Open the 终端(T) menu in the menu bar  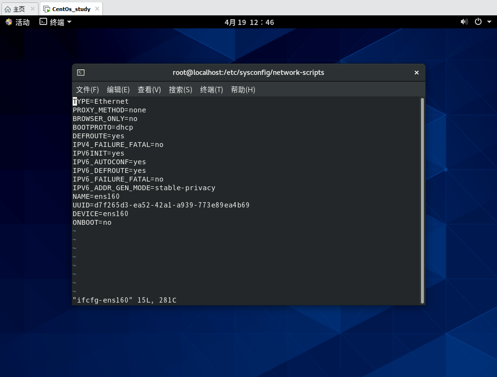point(211,90)
